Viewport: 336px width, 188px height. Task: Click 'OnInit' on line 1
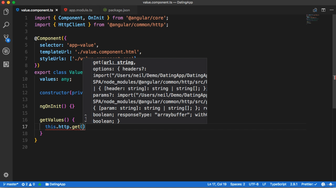click(x=96, y=18)
